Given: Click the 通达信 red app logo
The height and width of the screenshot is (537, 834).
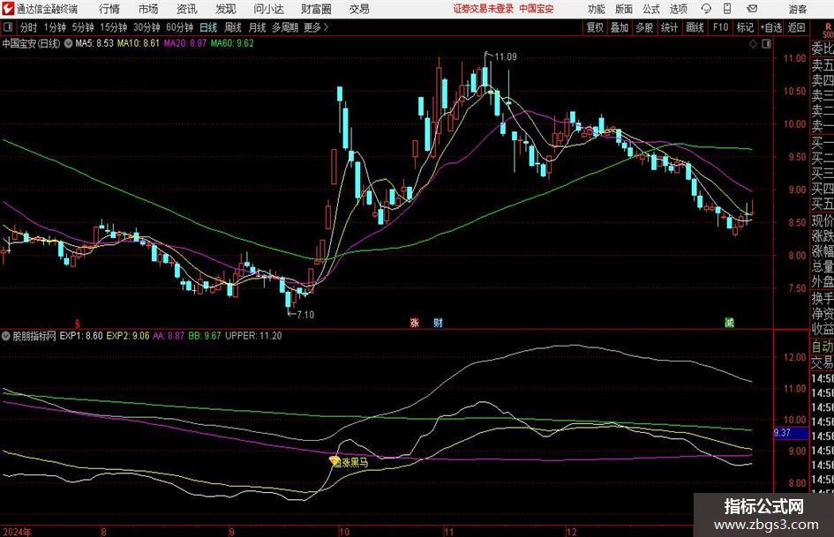Looking at the screenshot, I should tap(8, 9).
